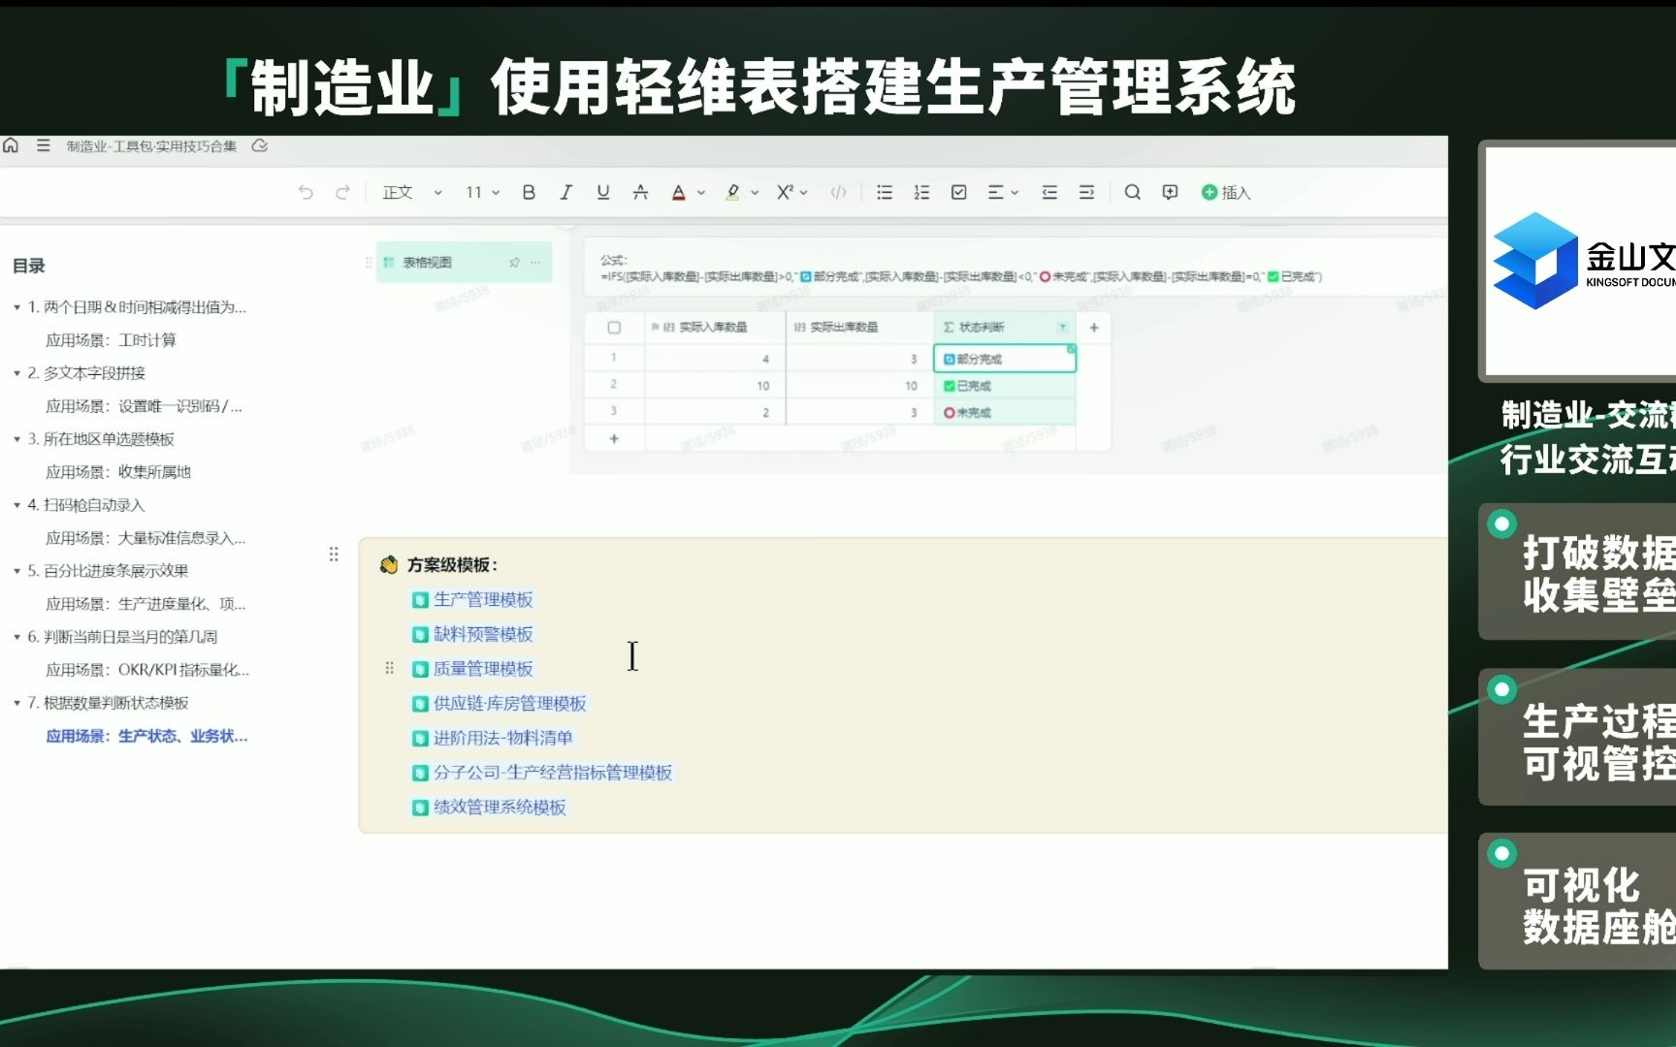The height and width of the screenshot is (1047, 1676).
Task: Open the highlight color dropdown arrow
Action: [x=755, y=193]
